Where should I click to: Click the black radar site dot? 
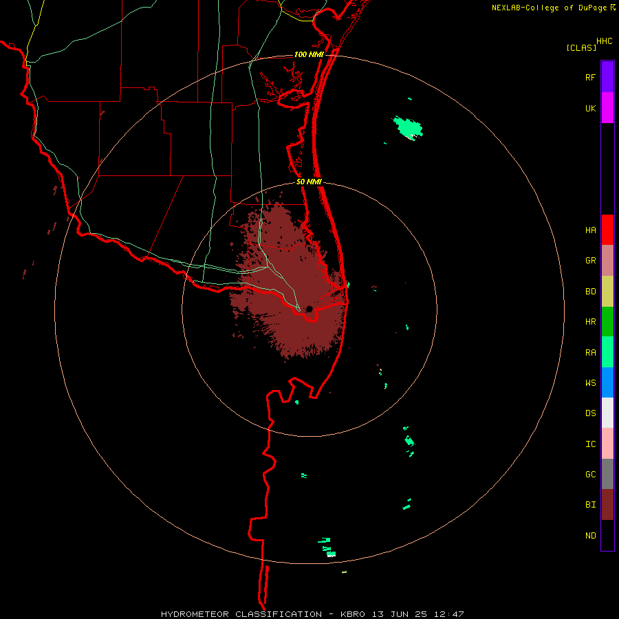pos(309,309)
